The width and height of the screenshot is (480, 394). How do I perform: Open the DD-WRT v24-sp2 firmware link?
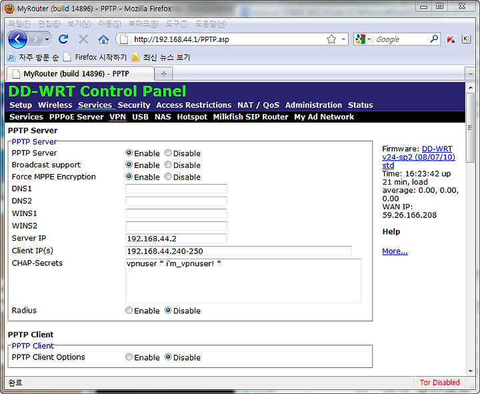tap(419, 157)
